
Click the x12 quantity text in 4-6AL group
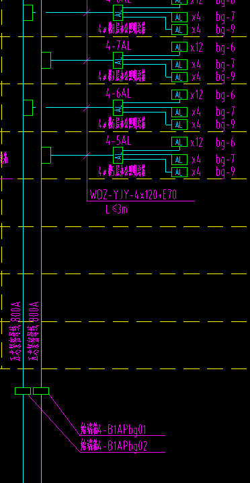[x=196, y=95]
